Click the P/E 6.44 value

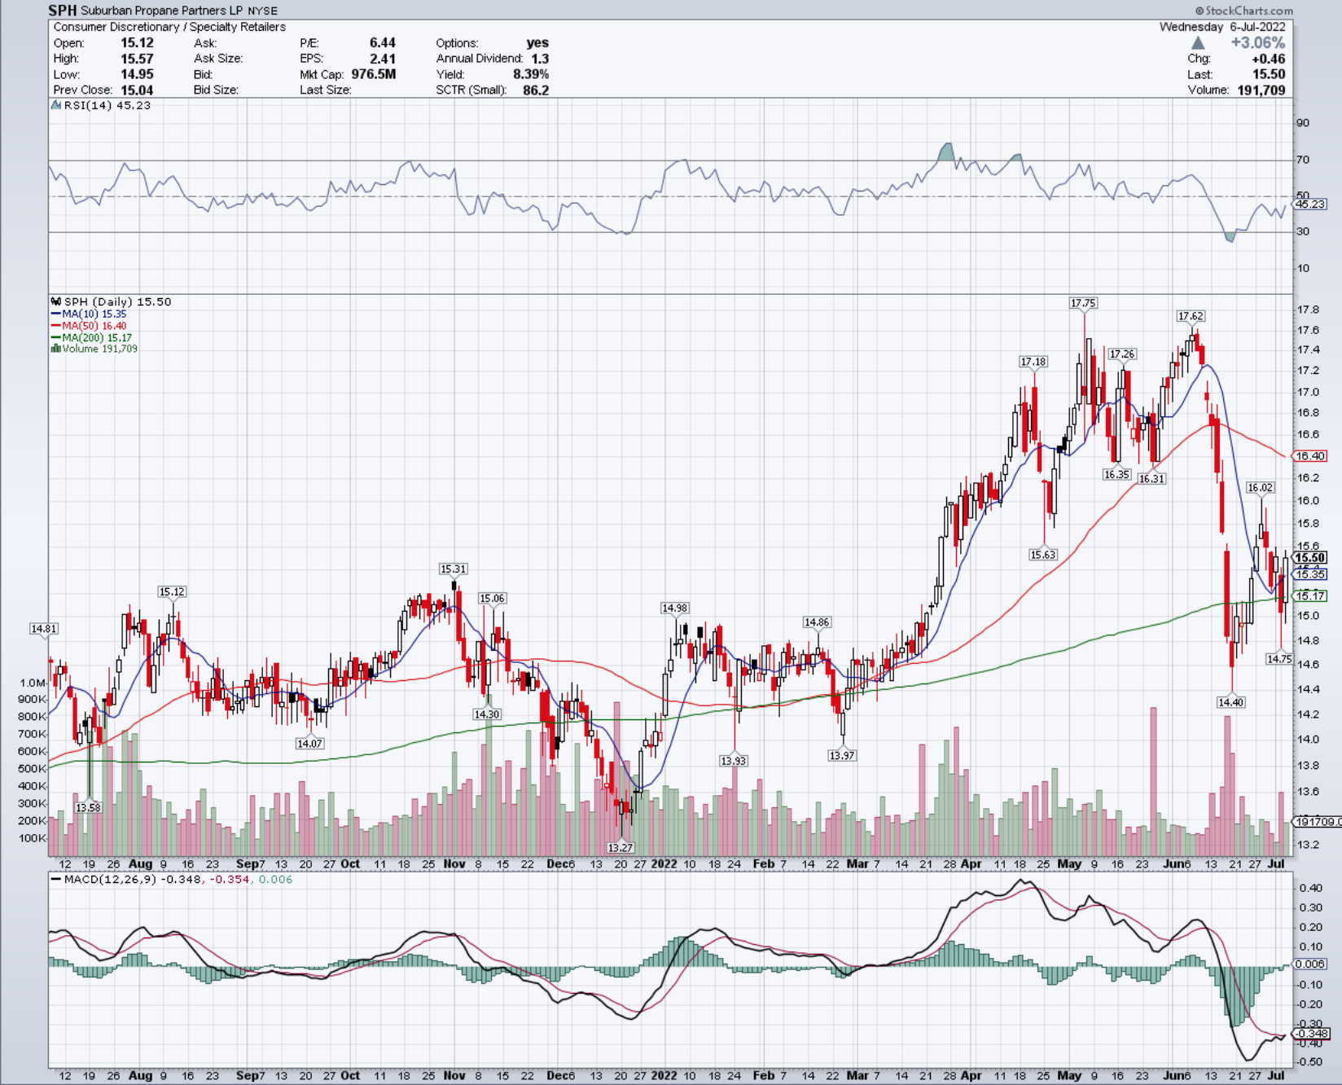[382, 43]
